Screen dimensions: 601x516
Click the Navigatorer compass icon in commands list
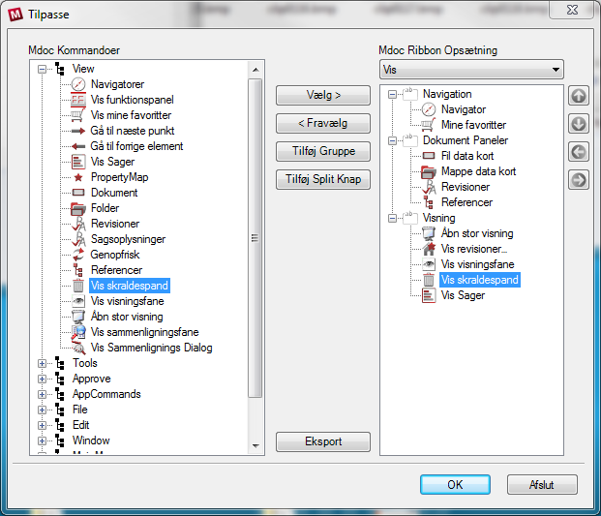[78, 84]
